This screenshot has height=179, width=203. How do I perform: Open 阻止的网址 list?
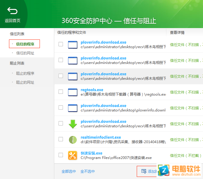(25, 82)
